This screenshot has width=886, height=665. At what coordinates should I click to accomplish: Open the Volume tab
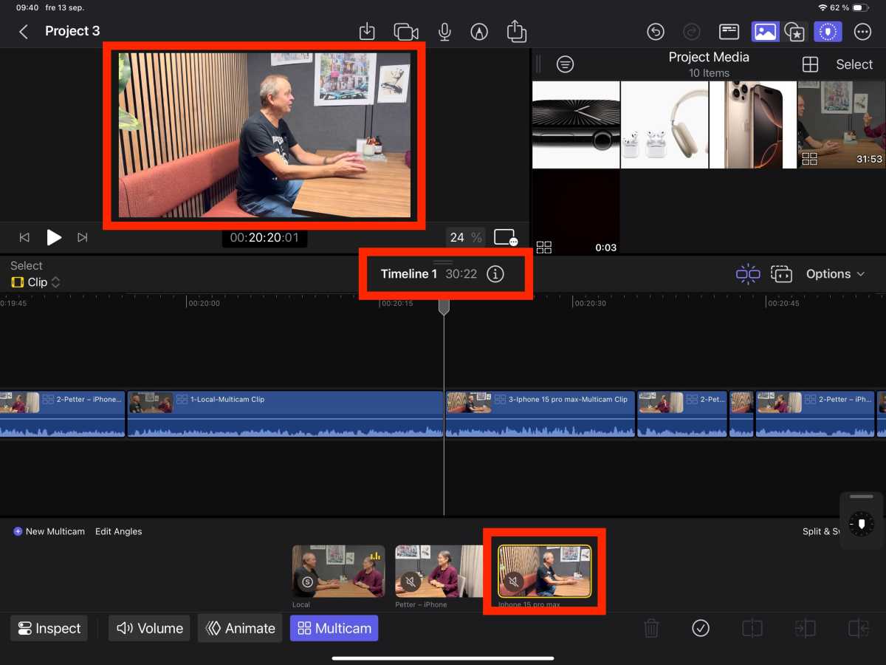150,628
